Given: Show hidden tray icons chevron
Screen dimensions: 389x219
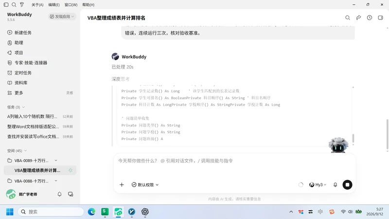Looking at the screenshot, I should point(291,212).
